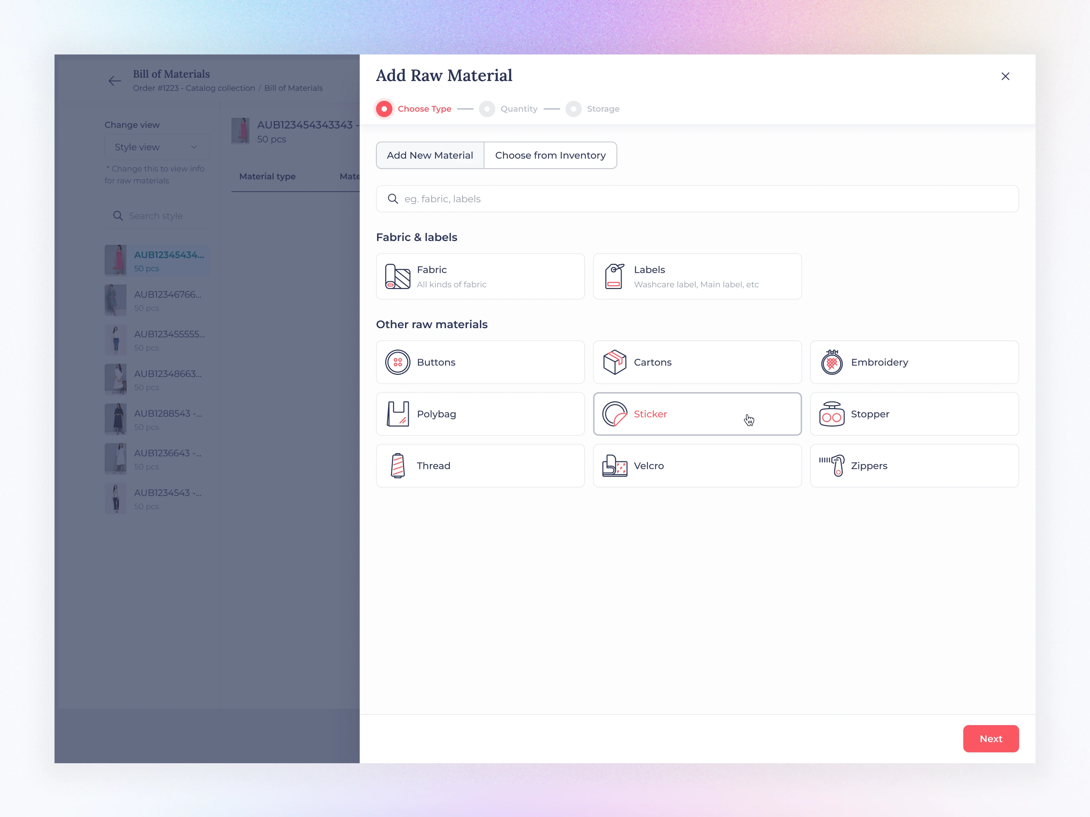This screenshot has height=817, width=1090.
Task: Select the Stopper material card
Action: (914, 414)
